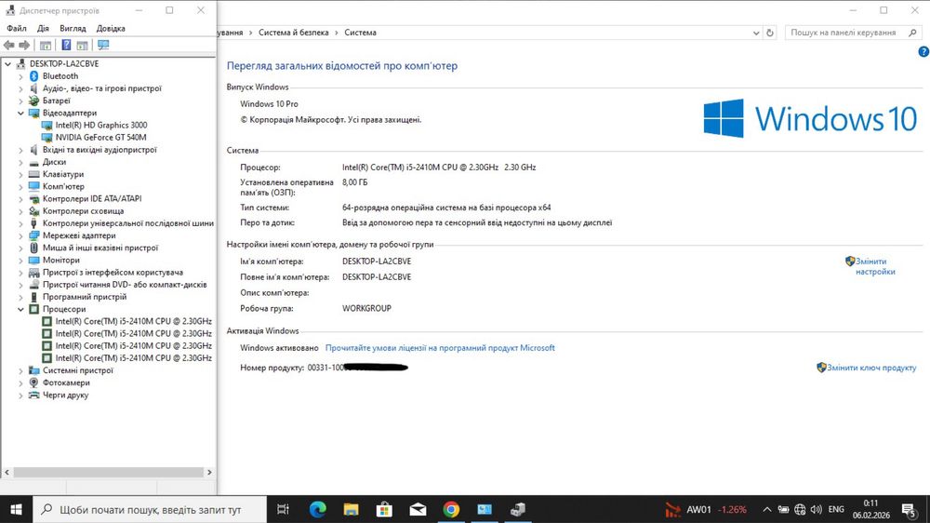Switch to Device Manager taskbar icon
The image size is (930, 523).
click(518, 509)
